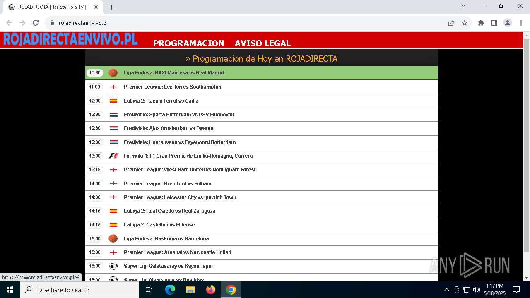Click the Spain flag beside Castellon vs Eldense

pyautogui.click(x=113, y=225)
